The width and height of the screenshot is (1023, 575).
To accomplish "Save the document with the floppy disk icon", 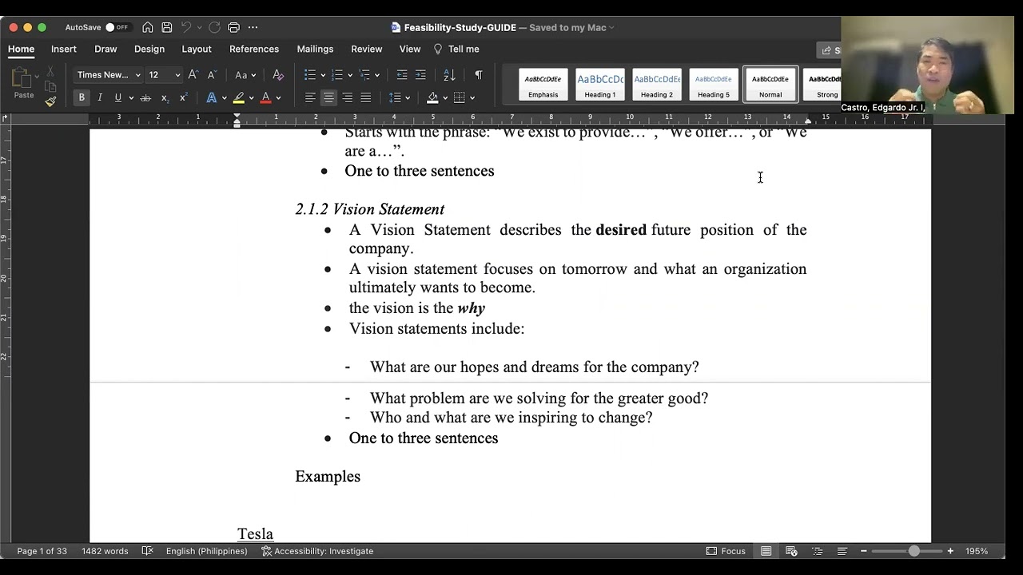I will click(167, 27).
